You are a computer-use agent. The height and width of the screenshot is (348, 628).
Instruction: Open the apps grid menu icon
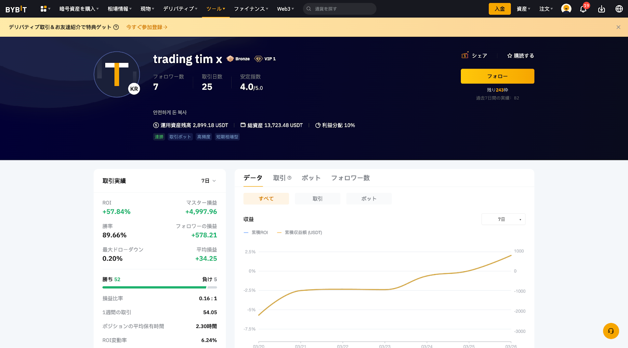point(44,9)
